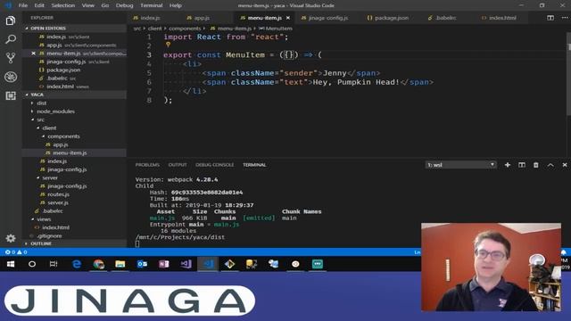
Task: Split the terminal panel
Action: tap(521, 165)
